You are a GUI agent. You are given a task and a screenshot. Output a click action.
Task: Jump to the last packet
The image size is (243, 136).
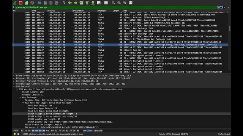pyautogui.click(x=93, y=3)
